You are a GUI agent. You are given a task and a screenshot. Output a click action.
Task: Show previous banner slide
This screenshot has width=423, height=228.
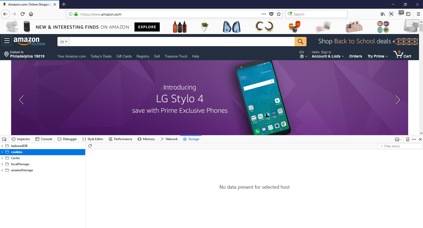pos(21,100)
